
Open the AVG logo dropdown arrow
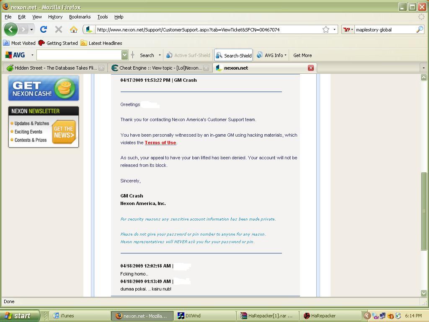tap(32, 55)
